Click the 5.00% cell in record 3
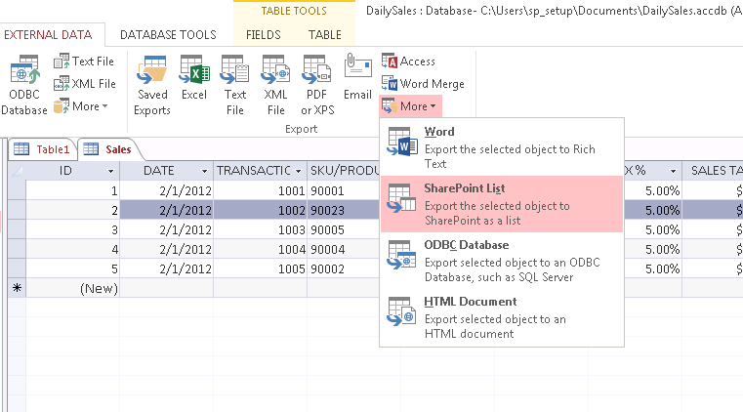This screenshot has width=743, height=412. [653, 229]
